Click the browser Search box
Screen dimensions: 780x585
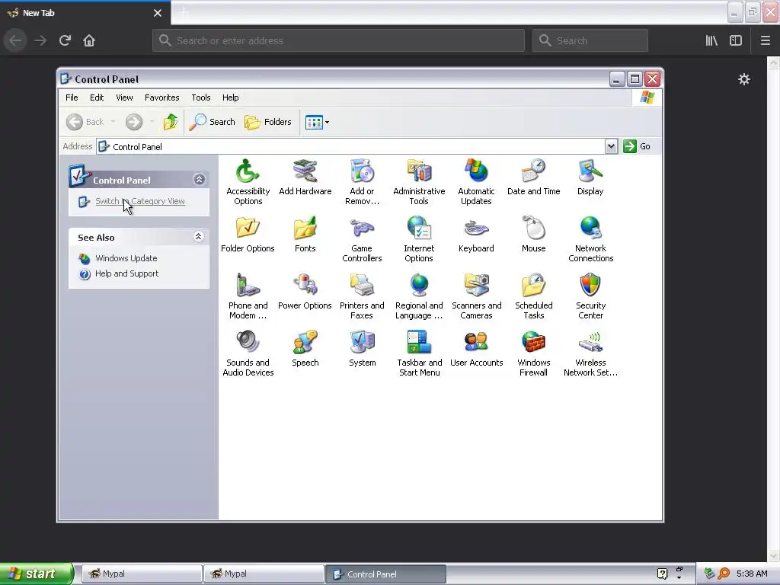pyautogui.click(x=590, y=40)
